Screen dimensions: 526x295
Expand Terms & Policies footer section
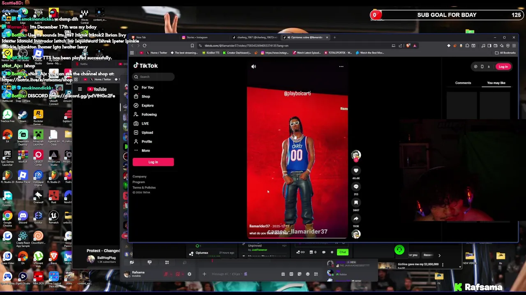(144, 187)
